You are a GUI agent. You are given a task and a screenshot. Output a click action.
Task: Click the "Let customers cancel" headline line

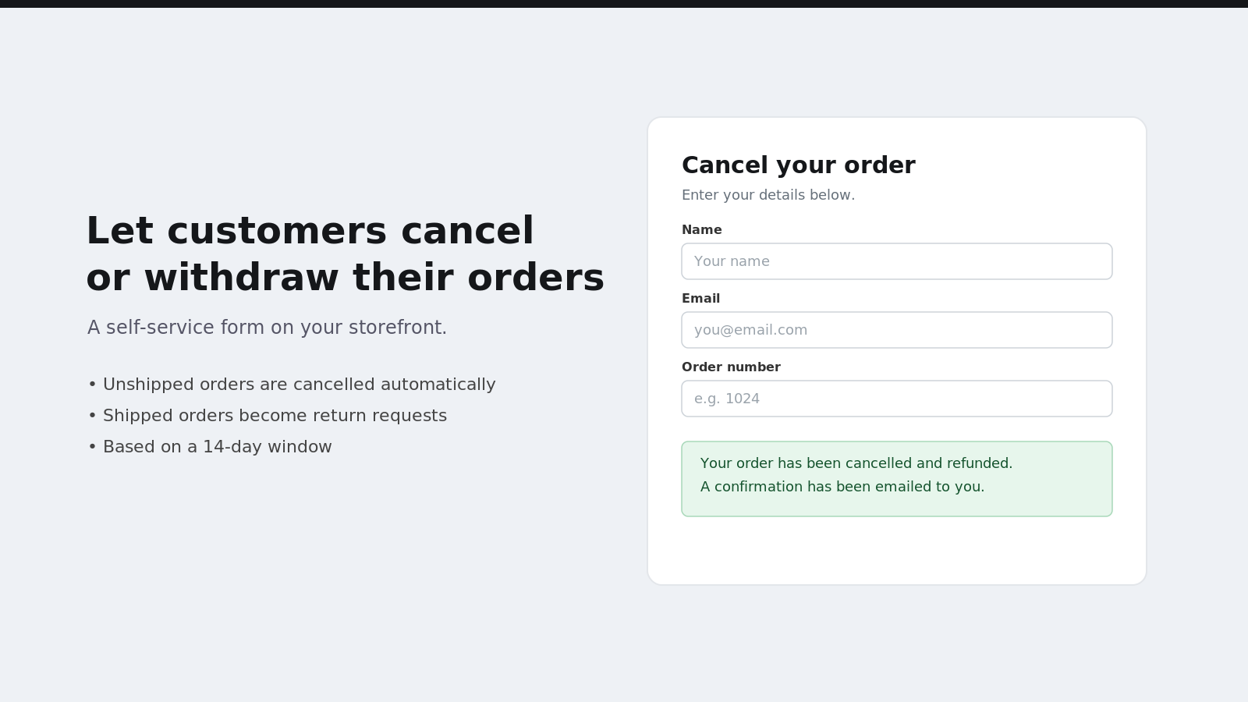coord(310,231)
